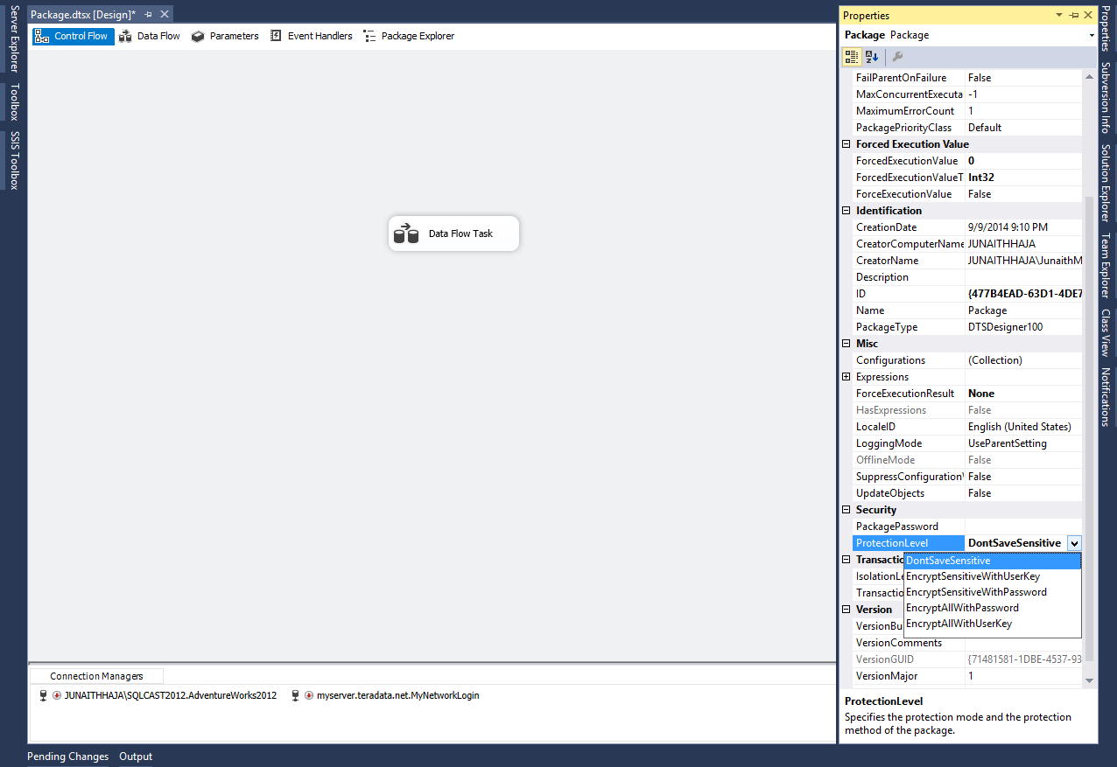Open Pending Changes at the bottom

tap(67, 756)
